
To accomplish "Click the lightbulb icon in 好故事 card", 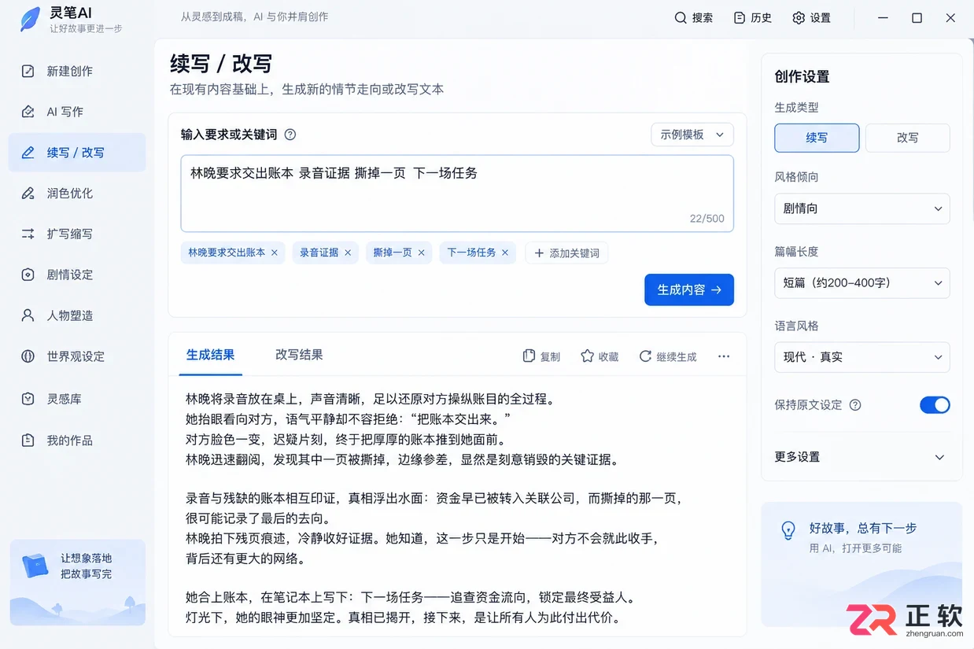I will pyautogui.click(x=788, y=530).
